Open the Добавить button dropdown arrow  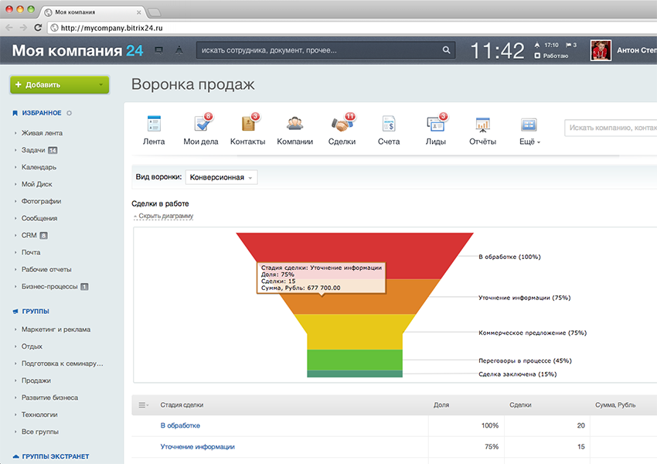coord(101,84)
